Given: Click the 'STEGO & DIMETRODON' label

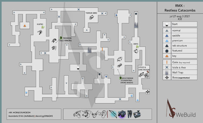Looking at the screenshot, I should [144, 69].
